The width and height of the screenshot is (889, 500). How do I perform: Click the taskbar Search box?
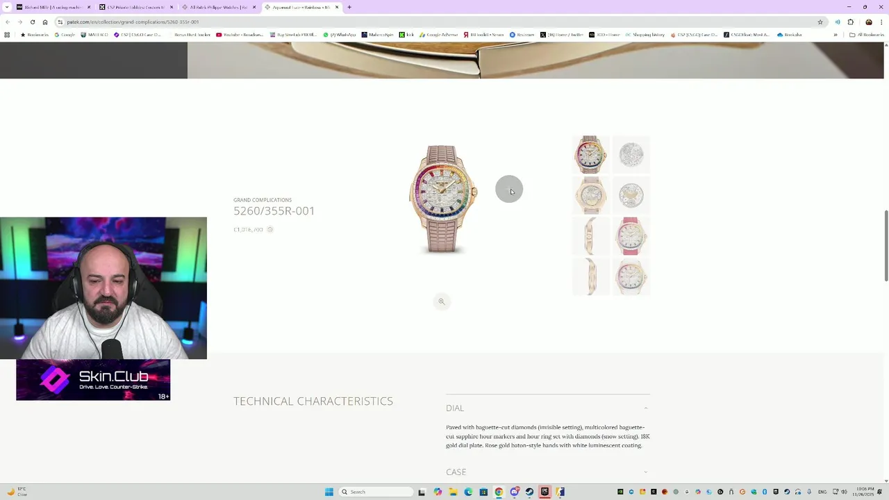point(375,492)
